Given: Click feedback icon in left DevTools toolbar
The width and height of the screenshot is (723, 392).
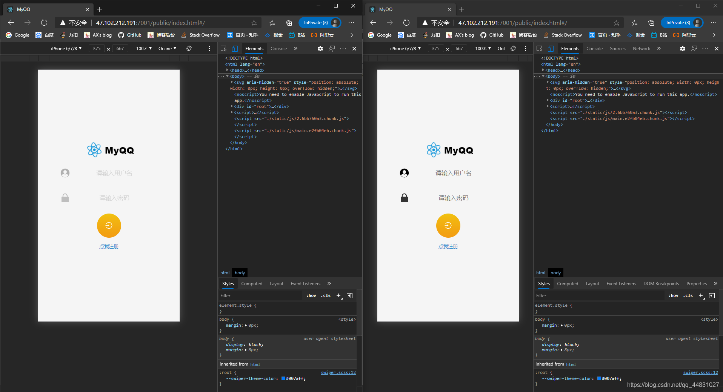Looking at the screenshot, I should click(332, 49).
